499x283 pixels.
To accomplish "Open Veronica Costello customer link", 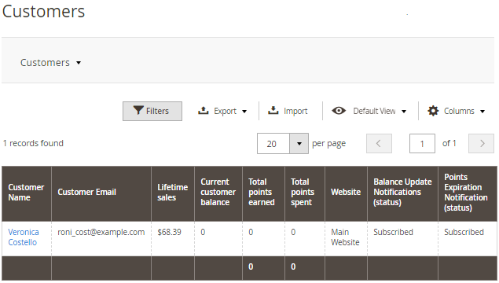I will coord(24,237).
